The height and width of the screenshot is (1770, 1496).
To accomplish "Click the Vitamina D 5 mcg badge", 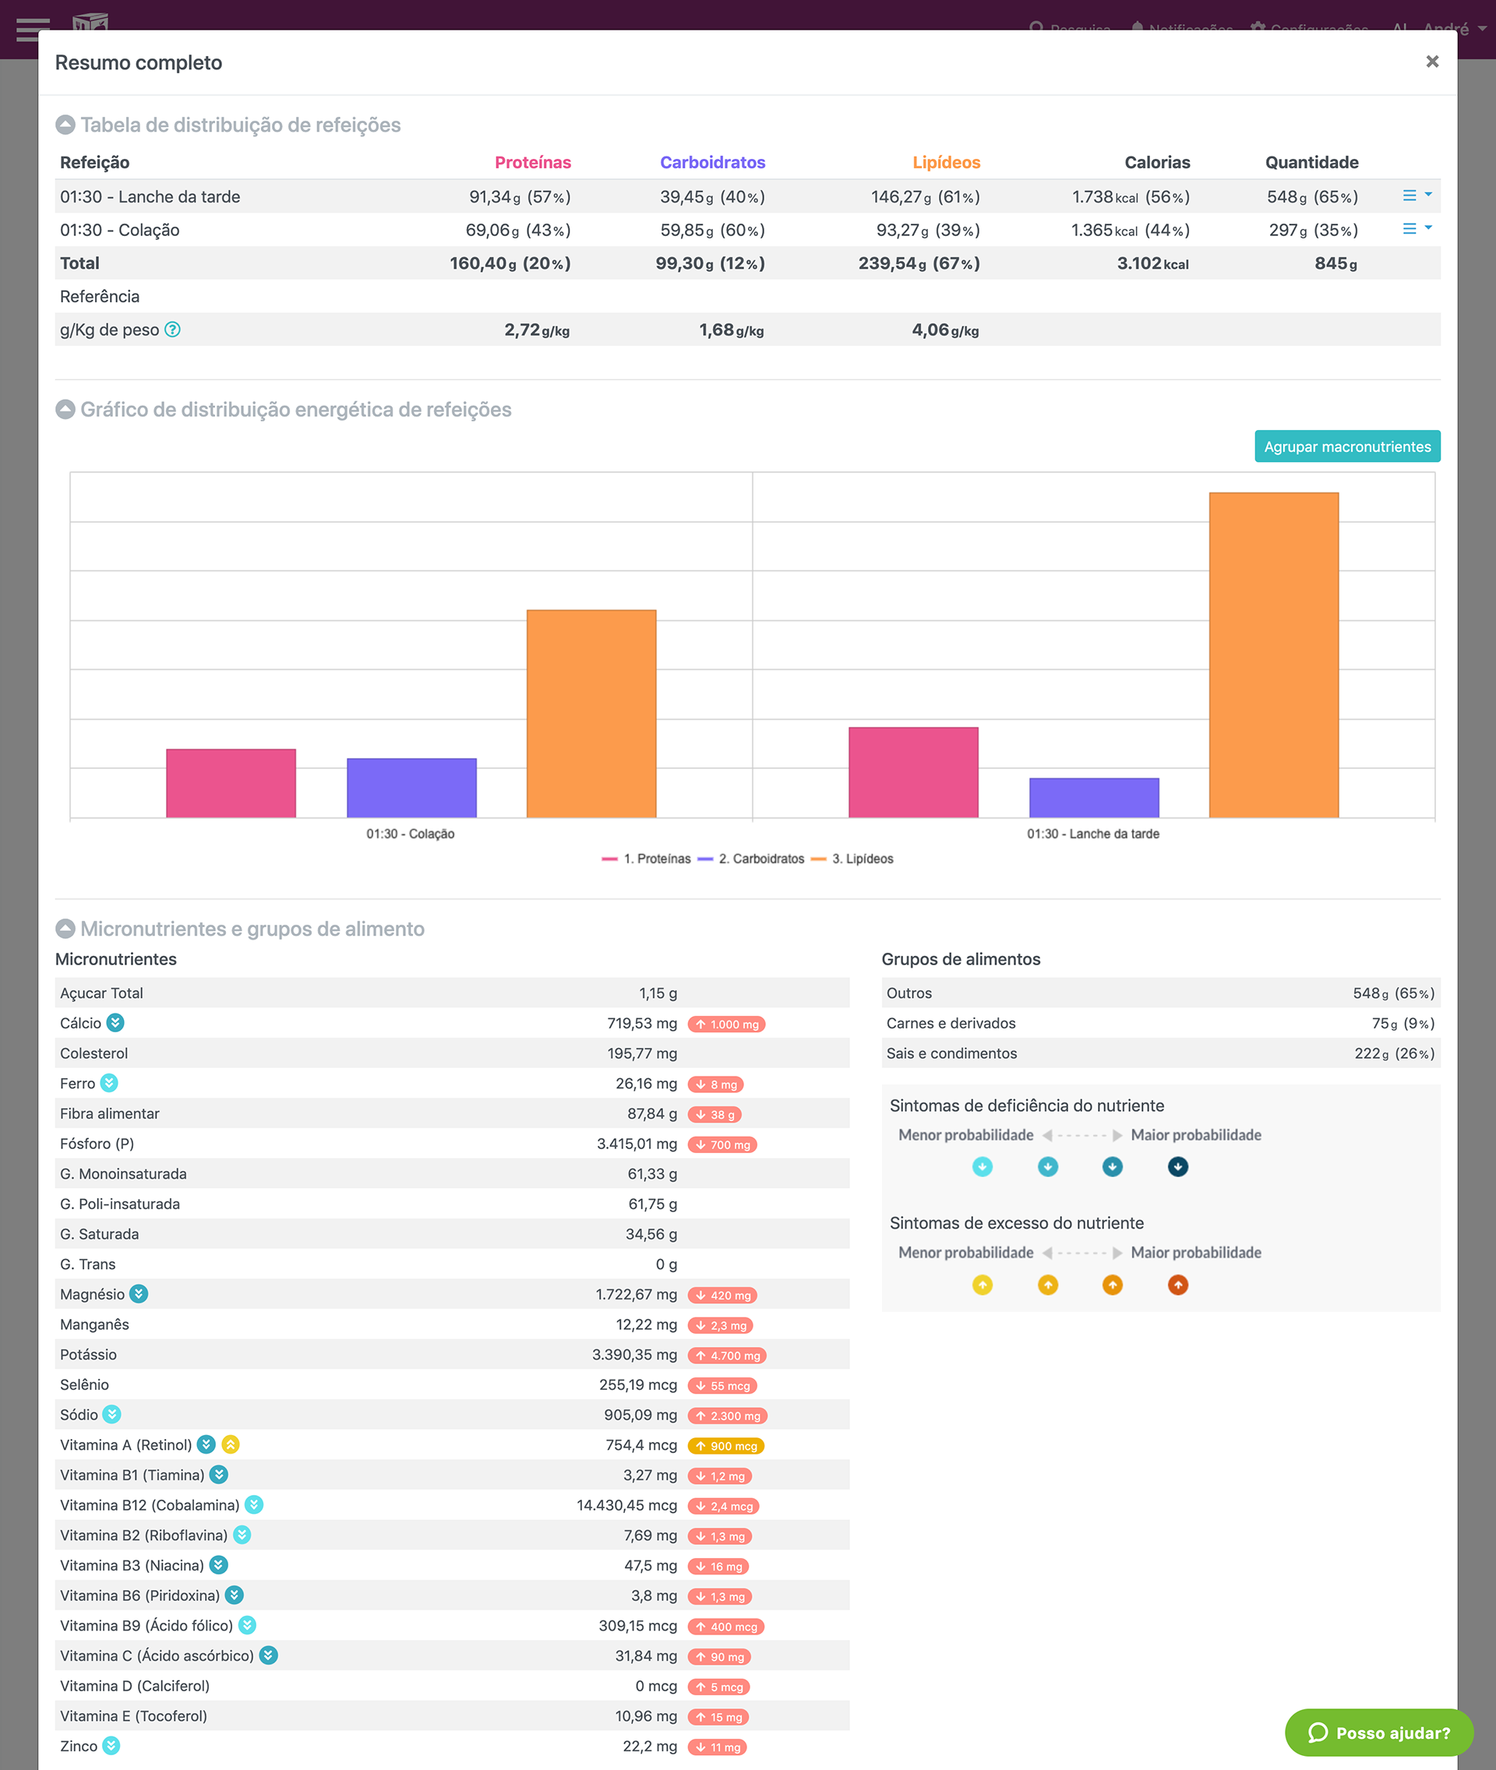I will 719,1687.
